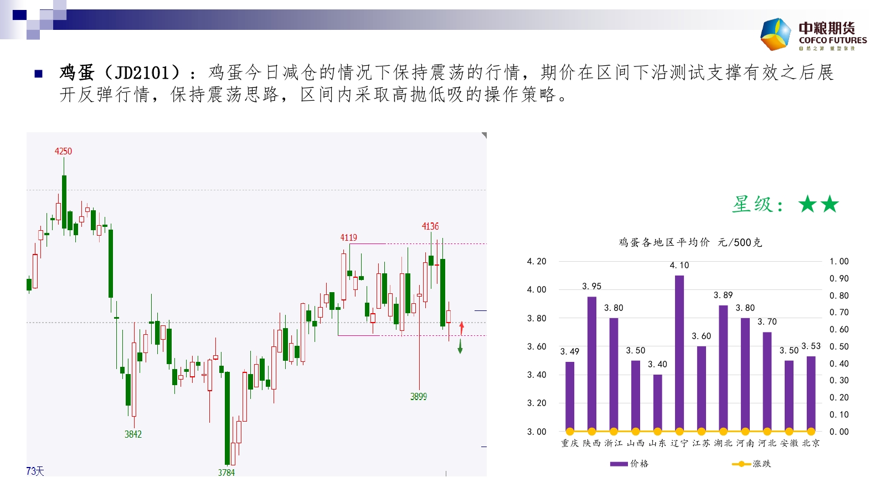
Task: Select the tallest purple bar for 辽宁
Action: coord(679,353)
